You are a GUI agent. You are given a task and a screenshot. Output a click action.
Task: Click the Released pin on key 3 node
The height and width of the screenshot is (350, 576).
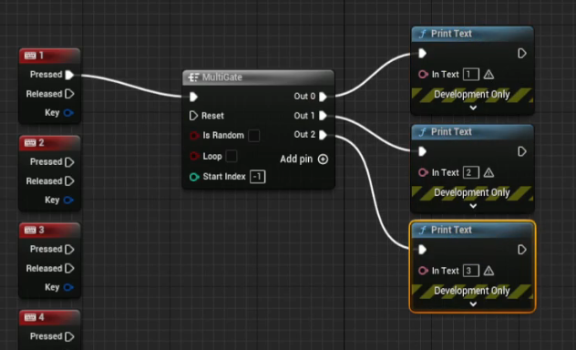click(69, 269)
